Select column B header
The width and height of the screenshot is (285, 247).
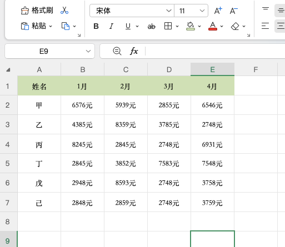coord(83,70)
